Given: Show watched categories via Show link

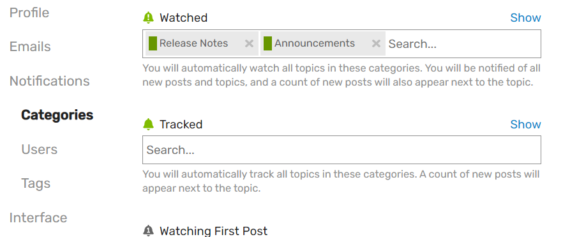Looking at the screenshot, I should pos(525,17).
